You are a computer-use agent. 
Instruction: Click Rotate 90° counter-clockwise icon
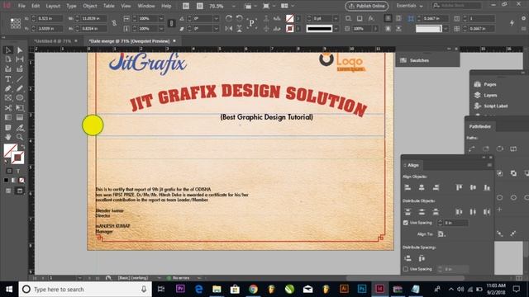(239, 18)
